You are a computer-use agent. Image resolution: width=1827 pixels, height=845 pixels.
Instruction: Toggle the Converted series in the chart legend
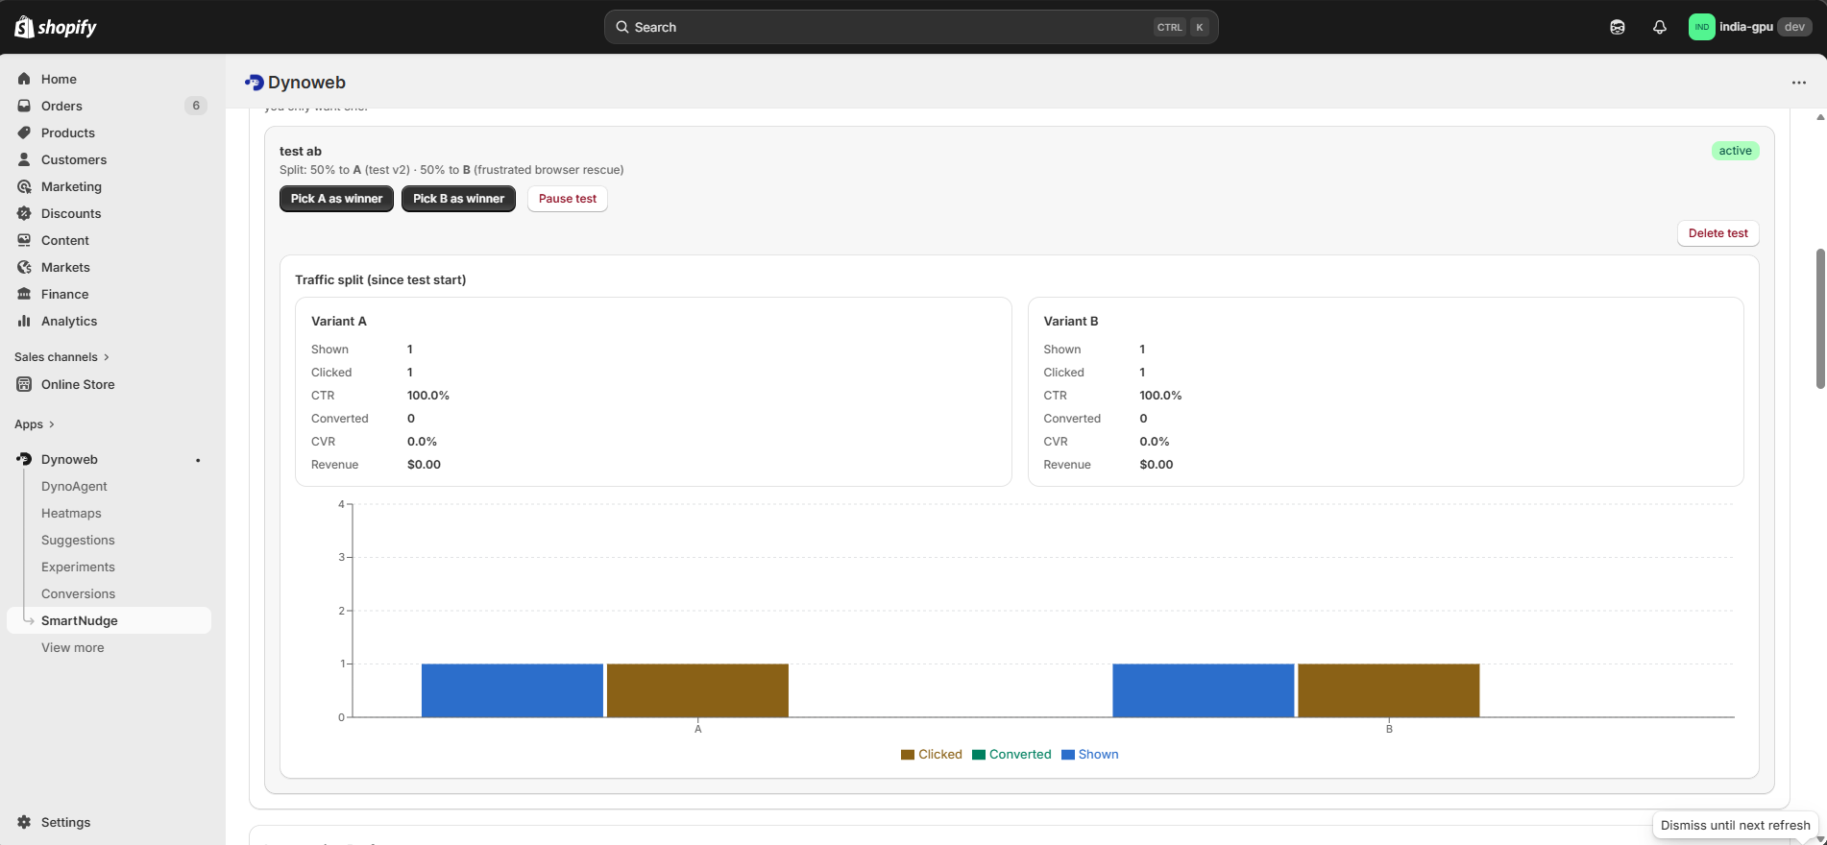[1011, 755]
